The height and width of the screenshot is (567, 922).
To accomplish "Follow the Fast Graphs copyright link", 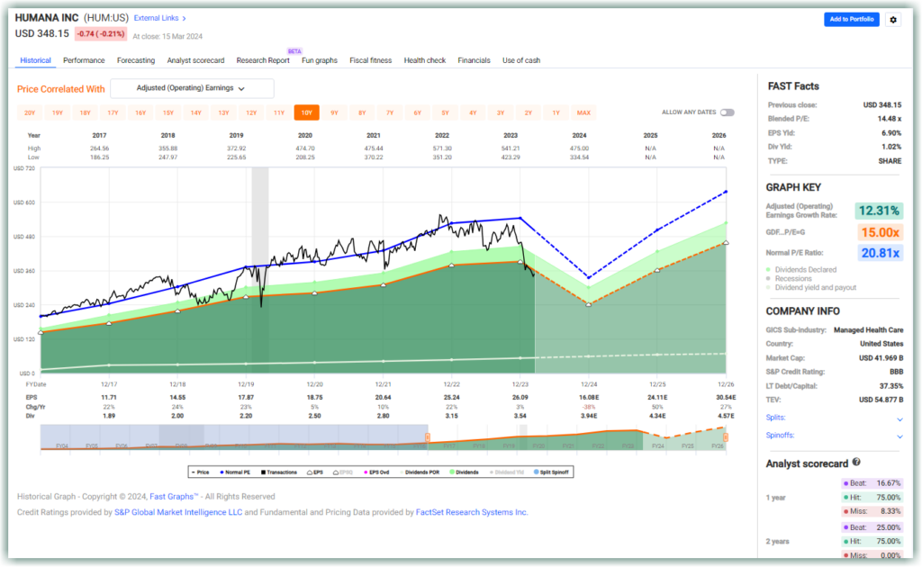I will coord(174,497).
